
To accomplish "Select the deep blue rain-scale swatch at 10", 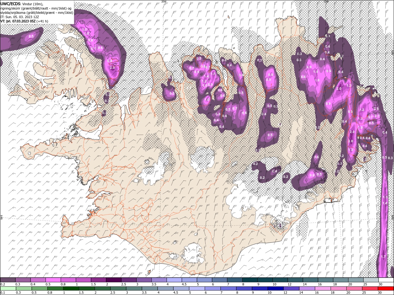I will pos(275,289).
